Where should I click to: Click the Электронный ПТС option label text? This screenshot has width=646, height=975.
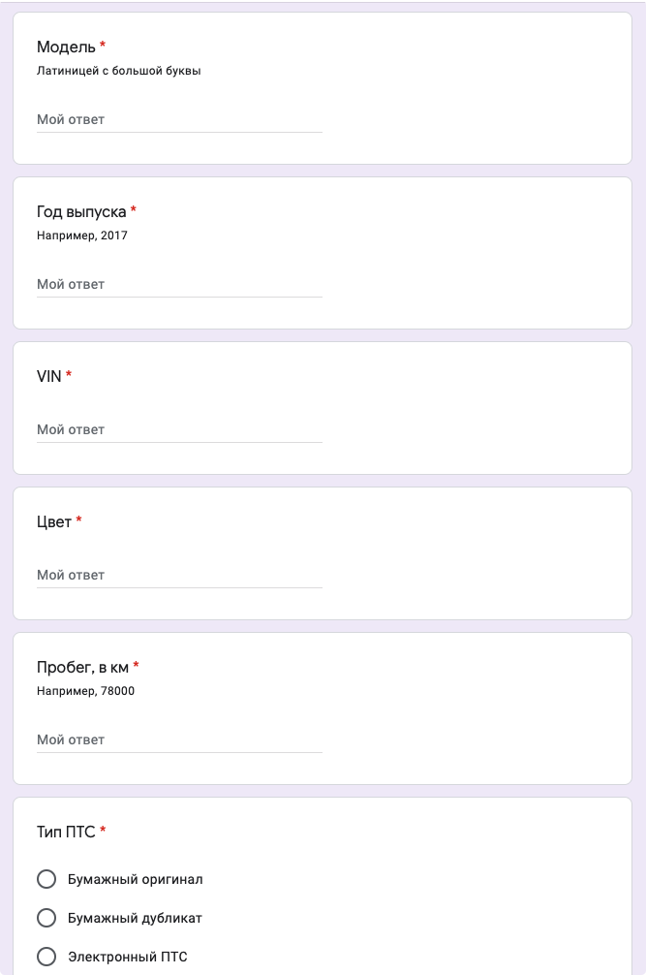[x=127, y=957]
